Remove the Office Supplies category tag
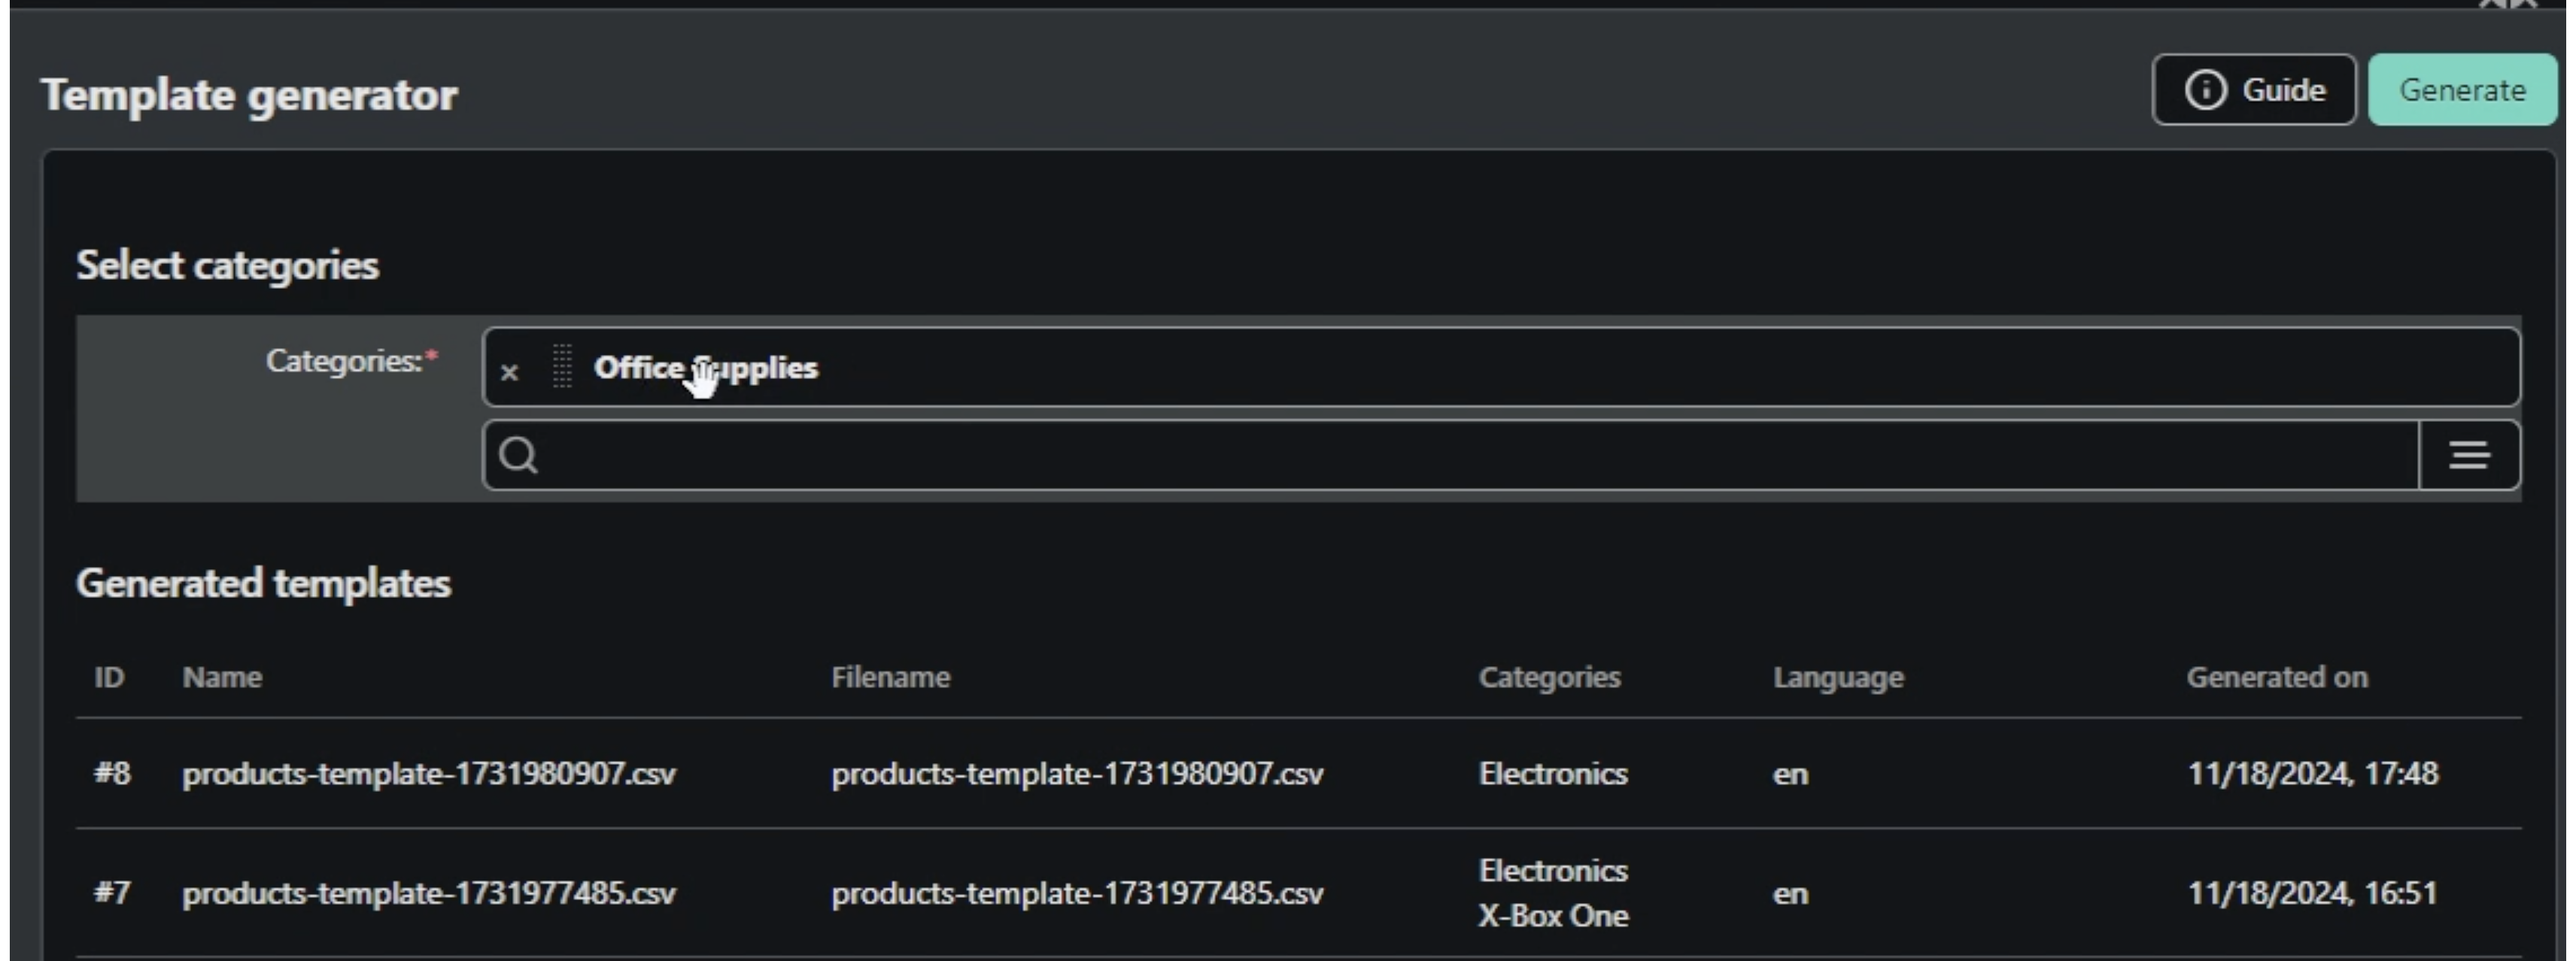Viewport: 2576px width, 961px height. (509, 373)
